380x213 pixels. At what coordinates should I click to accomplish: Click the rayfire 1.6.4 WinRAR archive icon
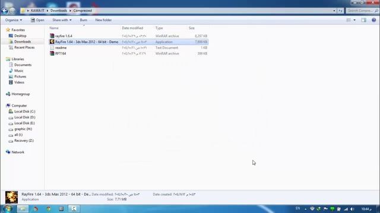[x=52, y=35]
